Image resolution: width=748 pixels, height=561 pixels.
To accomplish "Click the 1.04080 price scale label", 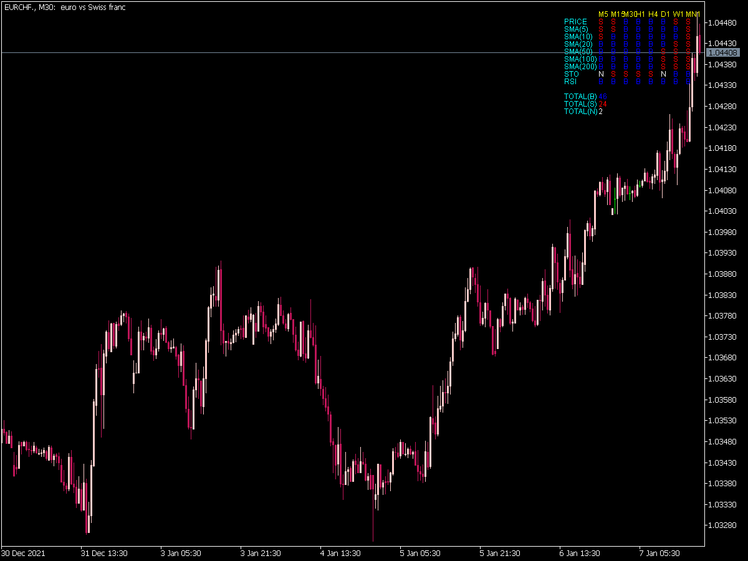I will pos(721,190).
